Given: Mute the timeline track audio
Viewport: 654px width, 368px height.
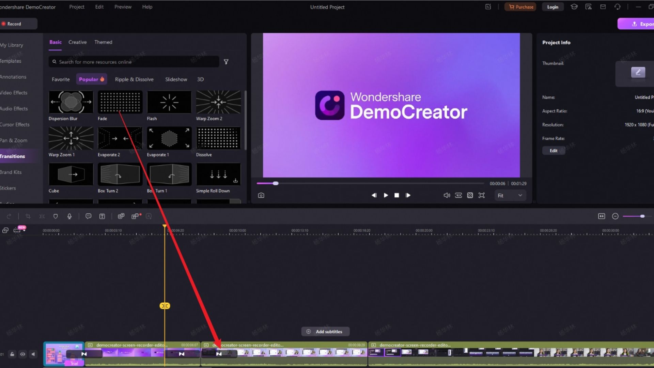Looking at the screenshot, I should click(x=33, y=354).
